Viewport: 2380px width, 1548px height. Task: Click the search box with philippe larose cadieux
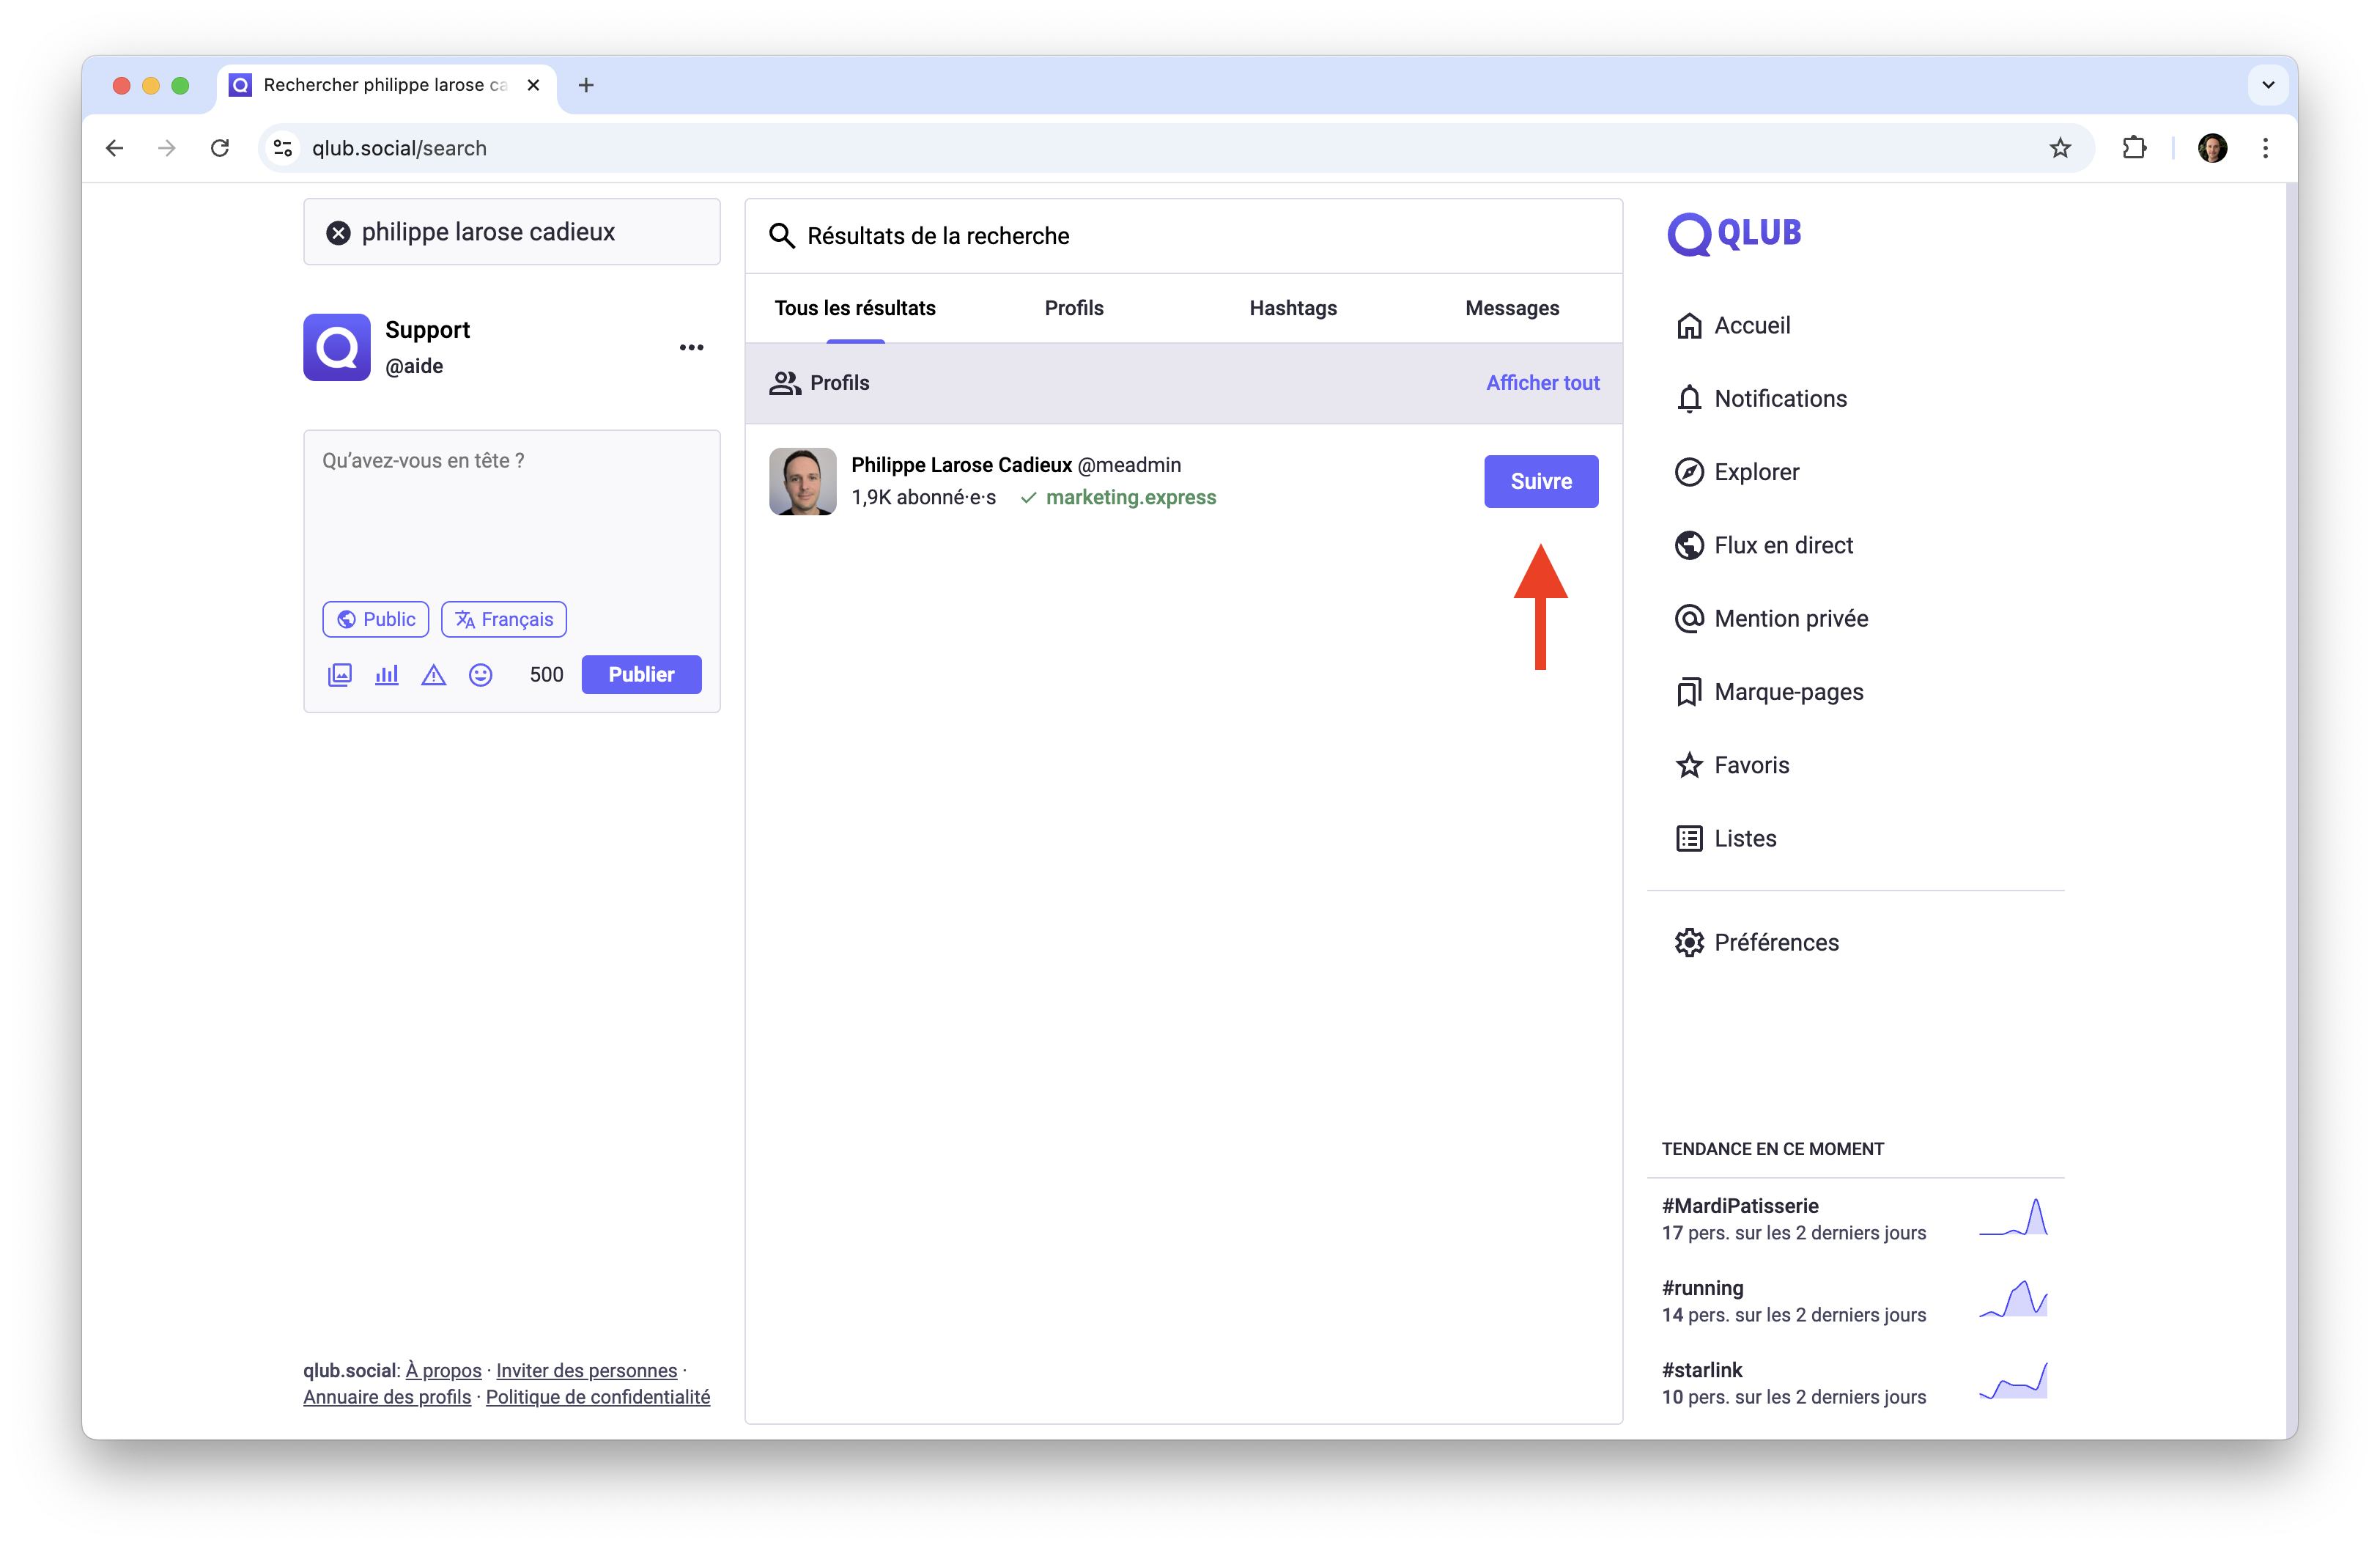(x=512, y=232)
